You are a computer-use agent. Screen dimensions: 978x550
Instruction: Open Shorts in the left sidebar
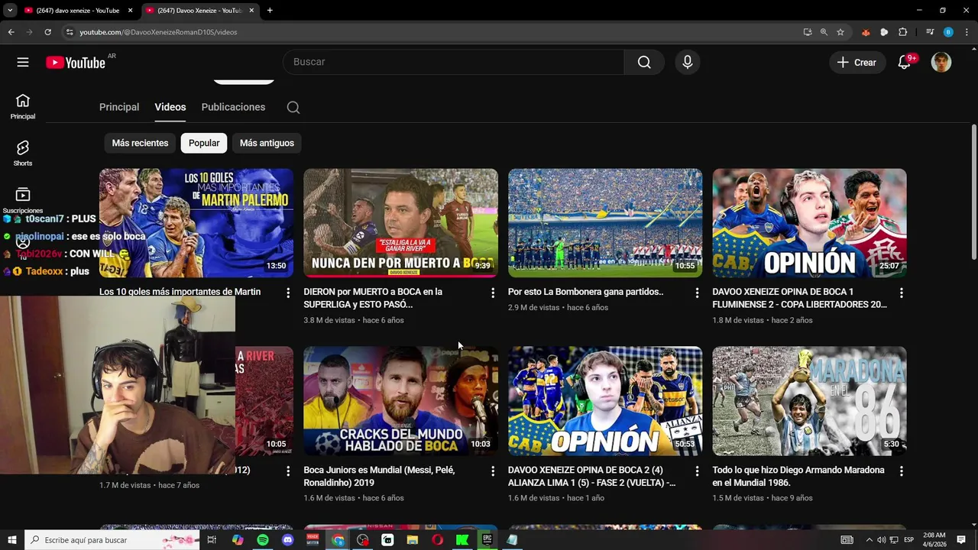(23, 154)
